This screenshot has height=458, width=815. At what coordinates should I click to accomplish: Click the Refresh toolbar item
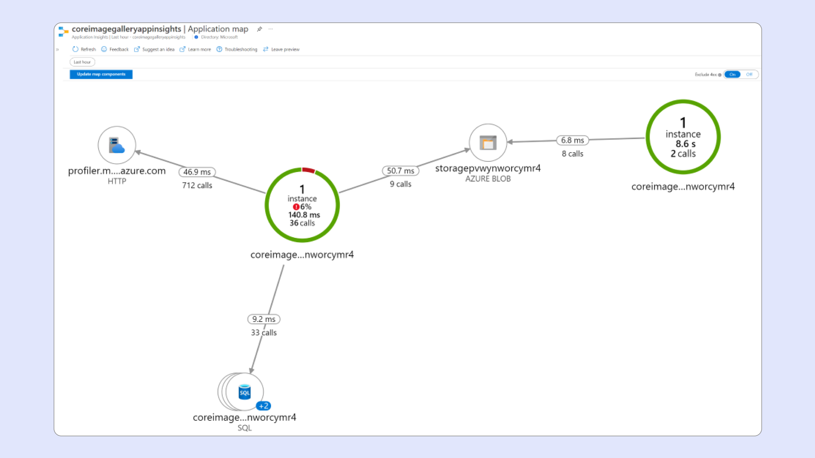[x=84, y=49]
